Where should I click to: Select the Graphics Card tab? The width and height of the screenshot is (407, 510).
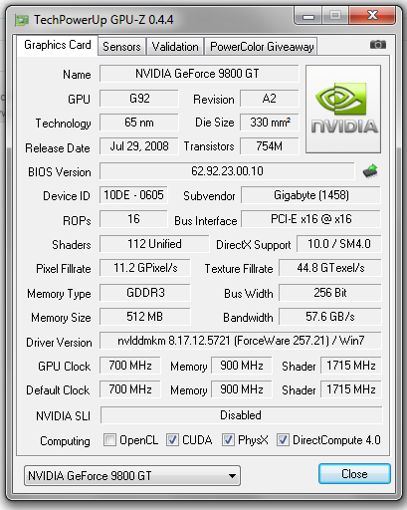click(x=58, y=45)
